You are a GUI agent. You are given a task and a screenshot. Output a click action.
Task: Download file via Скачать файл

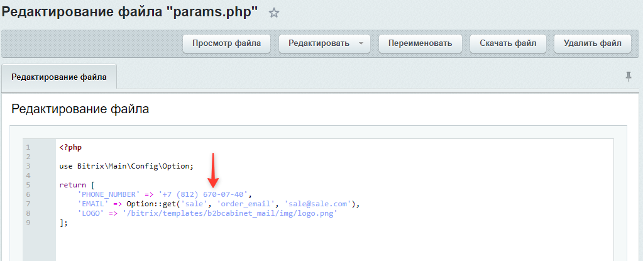click(508, 43)
